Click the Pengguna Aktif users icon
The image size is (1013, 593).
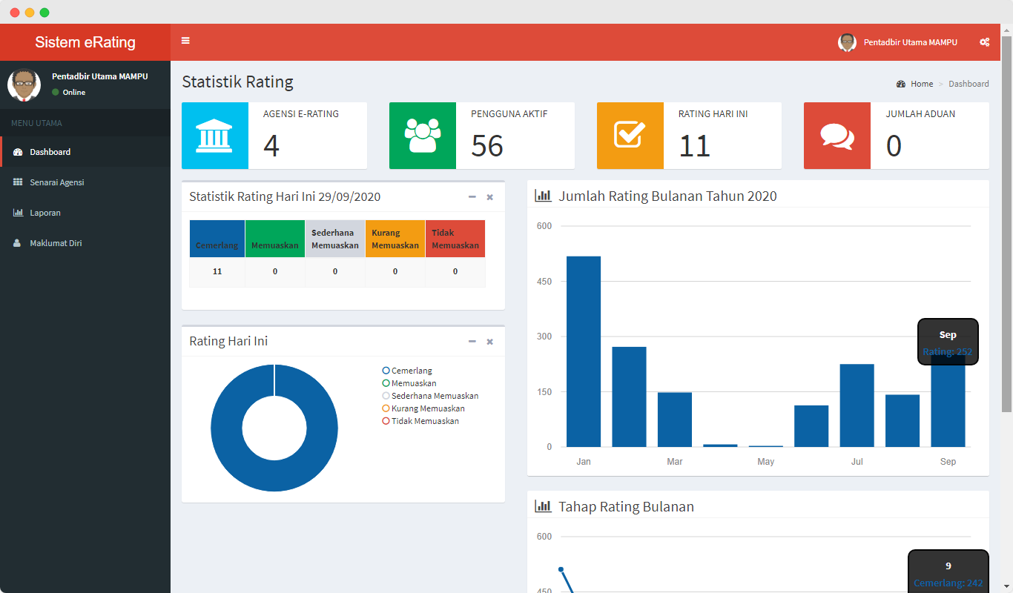[x=423, y=136]
